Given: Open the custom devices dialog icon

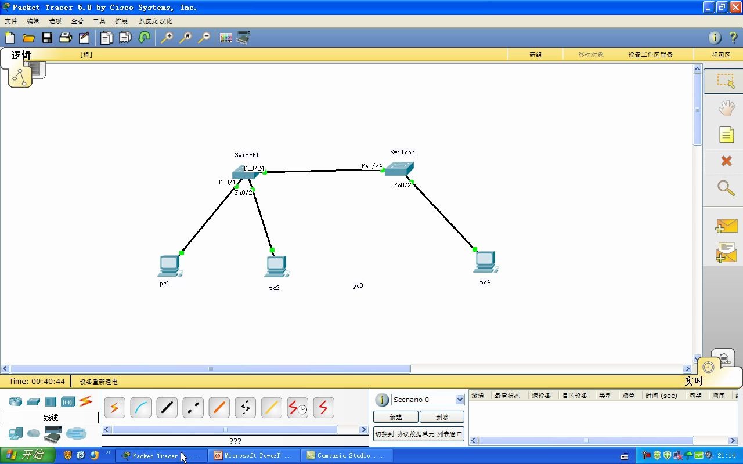Looking at the screenshot, I should 243,38.
